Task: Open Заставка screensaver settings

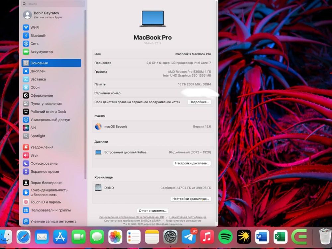Action: 51,79
